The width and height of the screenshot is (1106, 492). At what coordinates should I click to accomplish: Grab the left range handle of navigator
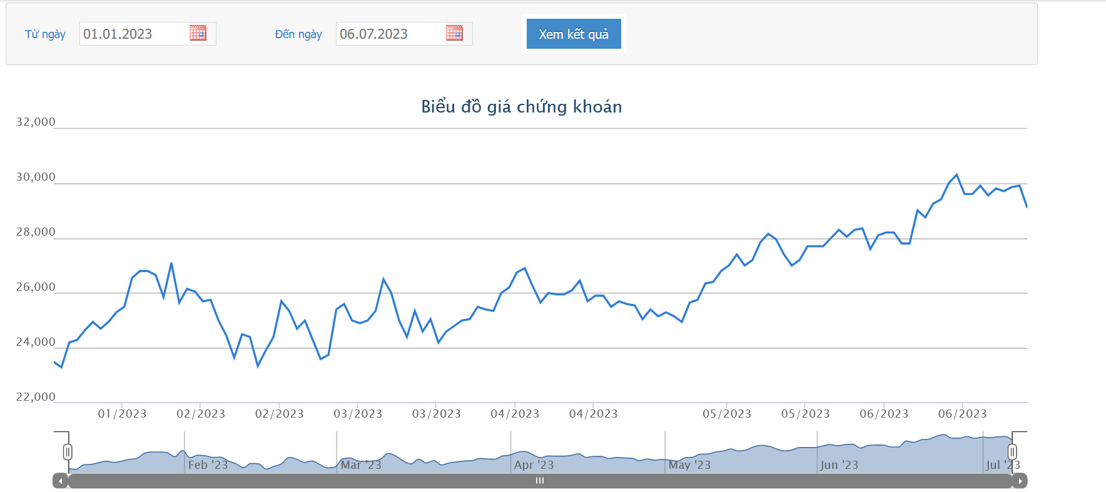[68, 451]
